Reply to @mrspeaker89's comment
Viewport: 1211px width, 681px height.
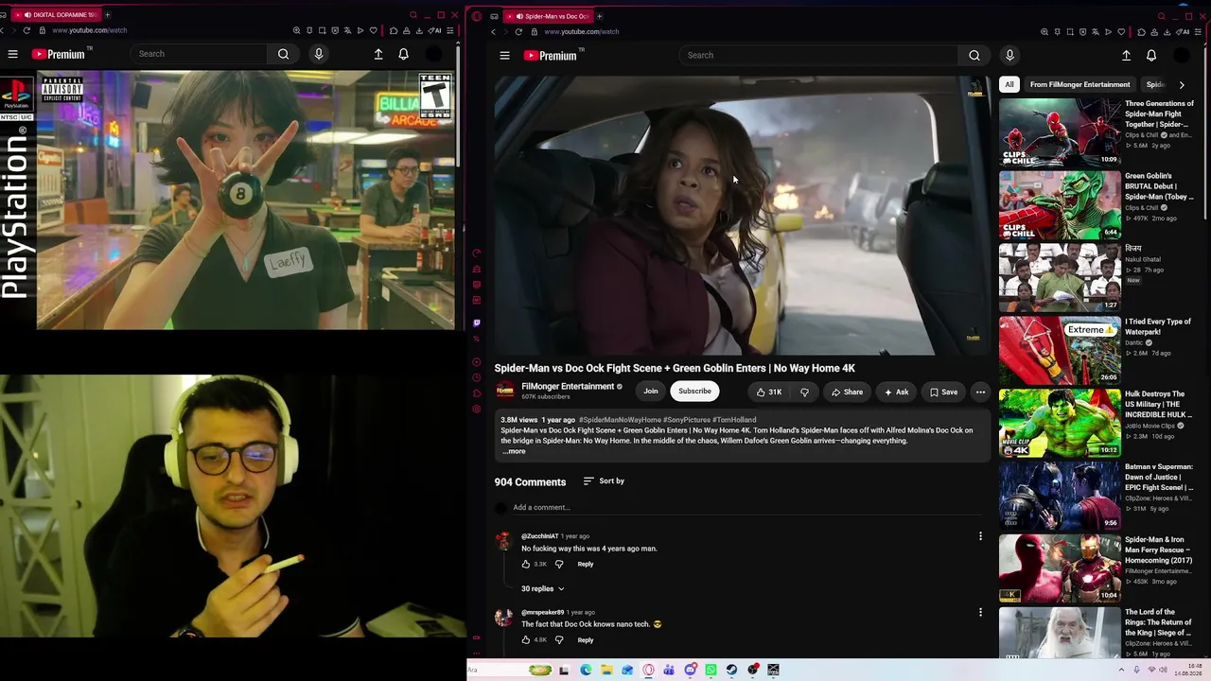(586, 640)
